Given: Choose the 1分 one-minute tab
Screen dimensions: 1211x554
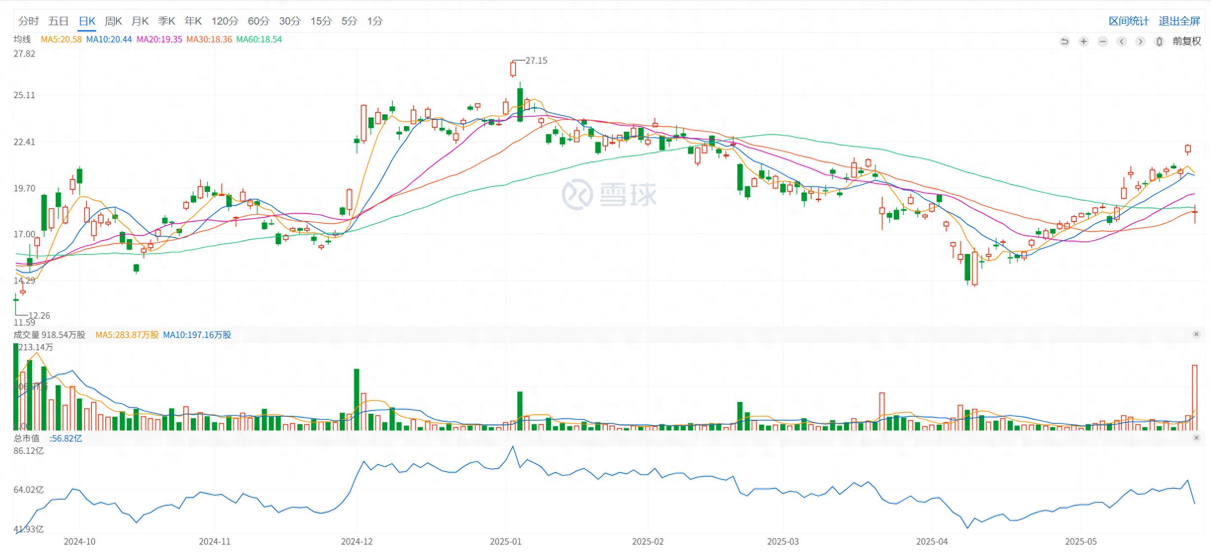Looking at the screenshot, I should pyautogui.click(x=374, y=21).
